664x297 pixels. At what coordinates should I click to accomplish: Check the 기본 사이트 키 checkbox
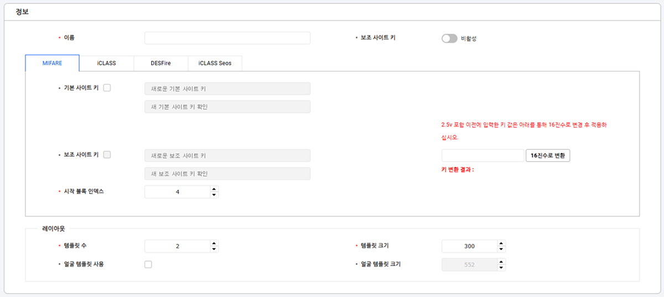107,87
